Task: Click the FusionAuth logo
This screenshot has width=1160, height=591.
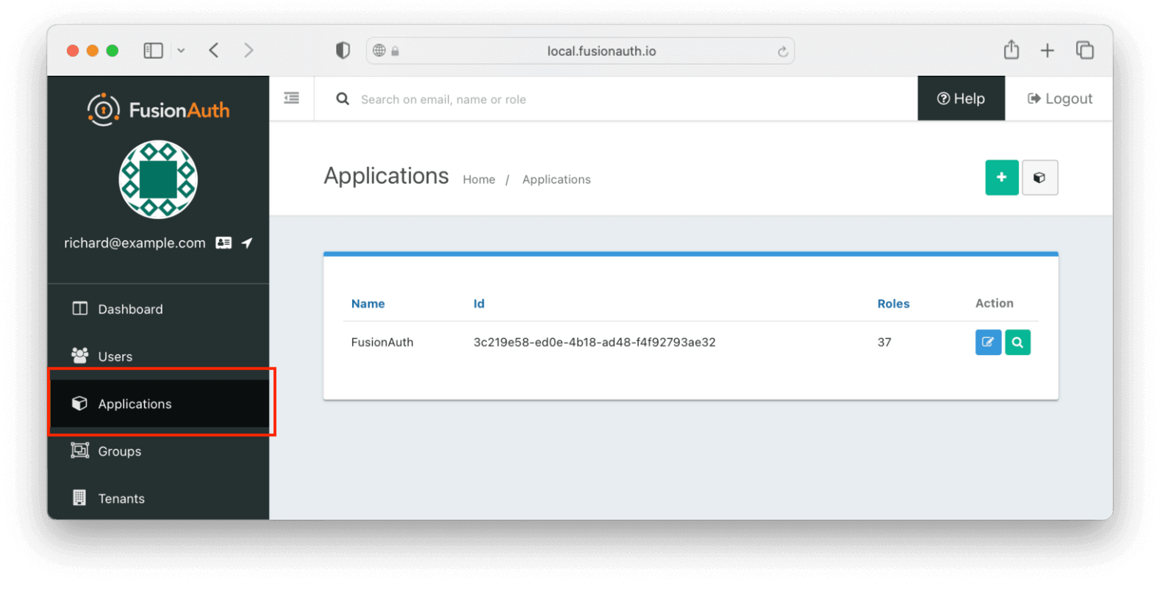Action: (158, 110)
